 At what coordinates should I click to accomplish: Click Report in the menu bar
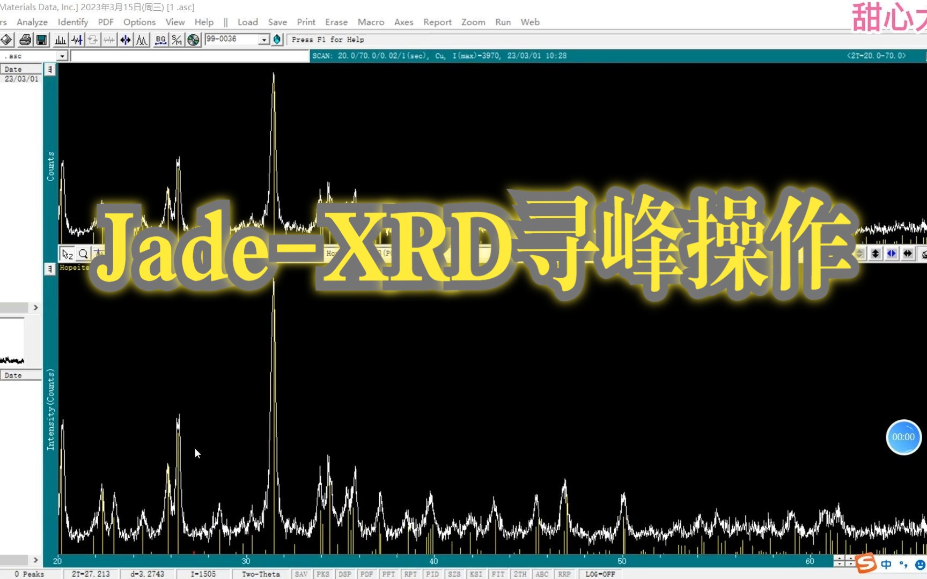(x=437, y=22)
